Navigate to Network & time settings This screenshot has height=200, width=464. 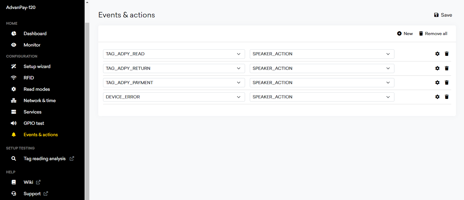(x=39, y=101)
